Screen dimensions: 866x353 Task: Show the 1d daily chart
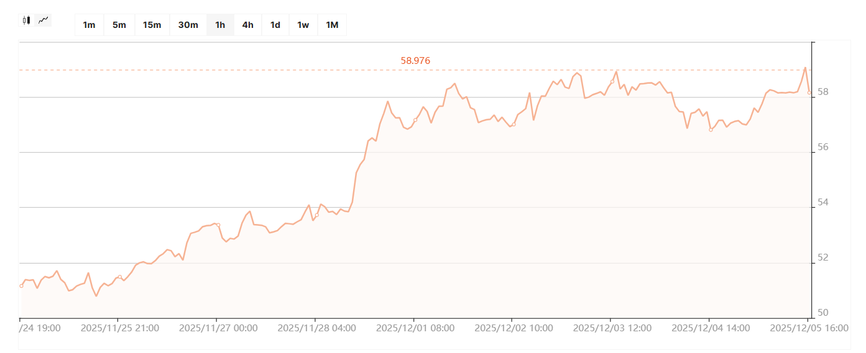(x=275, y=25)
